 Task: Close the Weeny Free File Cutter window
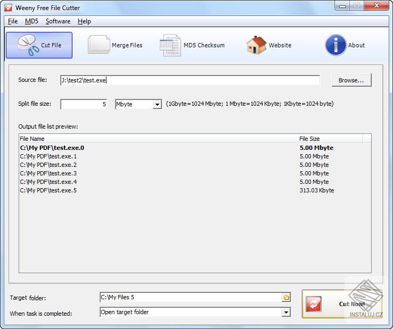[376, 5]
